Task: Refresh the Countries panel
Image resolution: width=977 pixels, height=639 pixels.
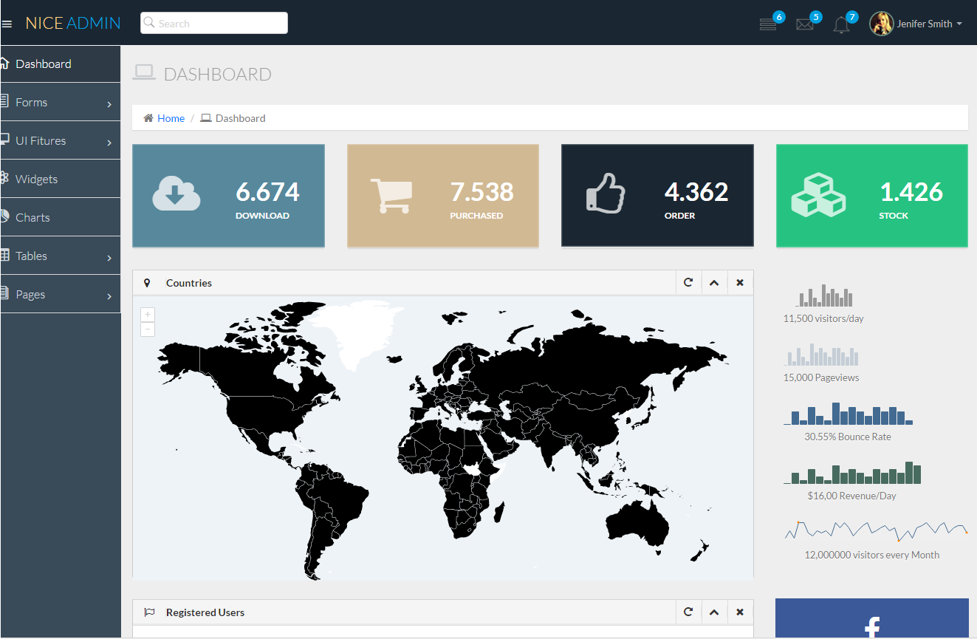Action: (688, 282)
